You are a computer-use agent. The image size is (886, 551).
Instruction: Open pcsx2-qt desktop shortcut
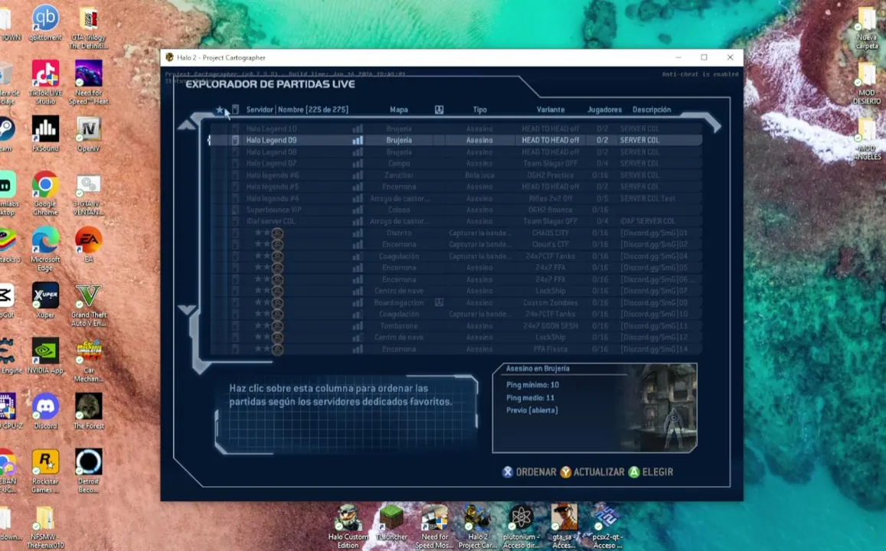[606, 527]
